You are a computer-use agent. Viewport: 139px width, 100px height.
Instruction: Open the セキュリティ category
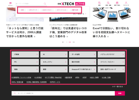[x=54, y=62]
